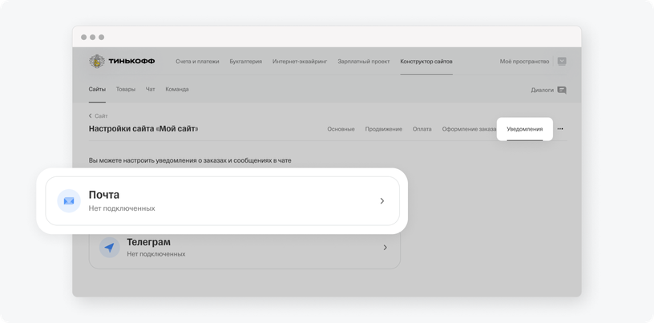Image resolution: width=654 pixels, height=323 pixels.
Task: Click the notifications description text line
Action: tap(190, 160)
